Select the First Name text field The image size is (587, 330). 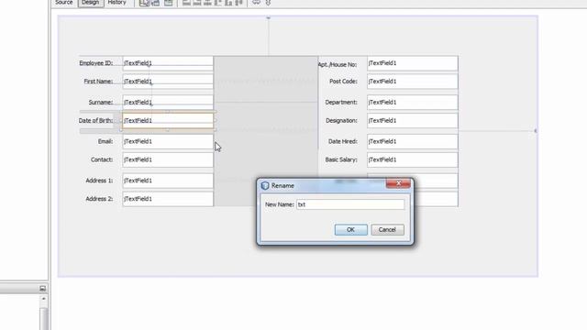(168, 82)
